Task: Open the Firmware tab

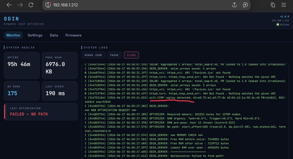Action: 73,35
